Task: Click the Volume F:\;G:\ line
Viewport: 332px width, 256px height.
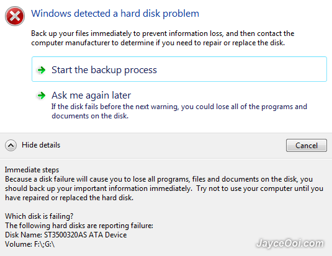Action: pyautogui.click(x=30, y=244)
